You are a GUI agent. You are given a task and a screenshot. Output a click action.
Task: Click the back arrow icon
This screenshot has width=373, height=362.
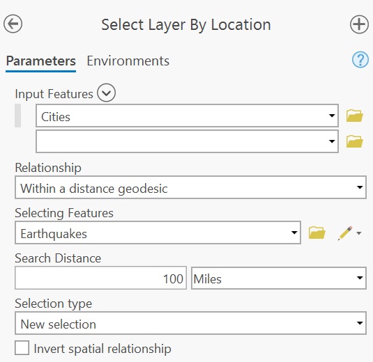[13, 24]
